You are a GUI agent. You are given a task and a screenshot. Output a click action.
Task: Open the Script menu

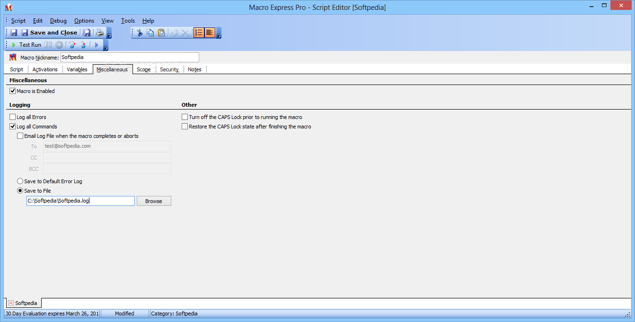pos(18,21)
